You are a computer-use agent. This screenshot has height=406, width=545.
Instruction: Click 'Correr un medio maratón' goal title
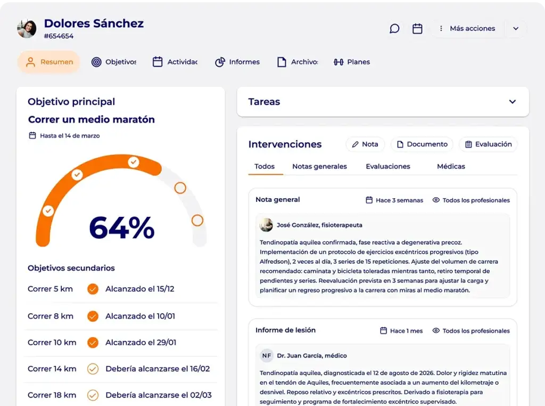92,119
